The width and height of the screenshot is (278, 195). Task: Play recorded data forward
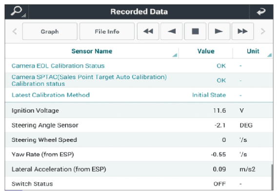pyautogui.click(x=219, y=31)
